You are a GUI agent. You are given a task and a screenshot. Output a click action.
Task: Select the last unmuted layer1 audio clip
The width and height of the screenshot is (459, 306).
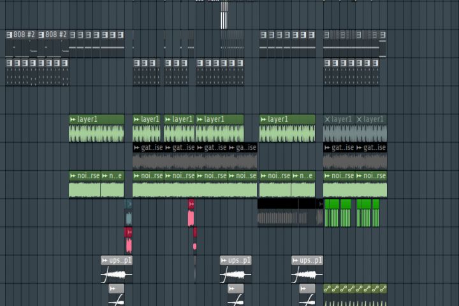(288, 128)
